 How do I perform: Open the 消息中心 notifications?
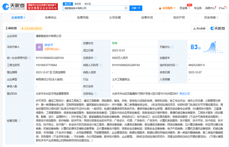tap(210, 8)
